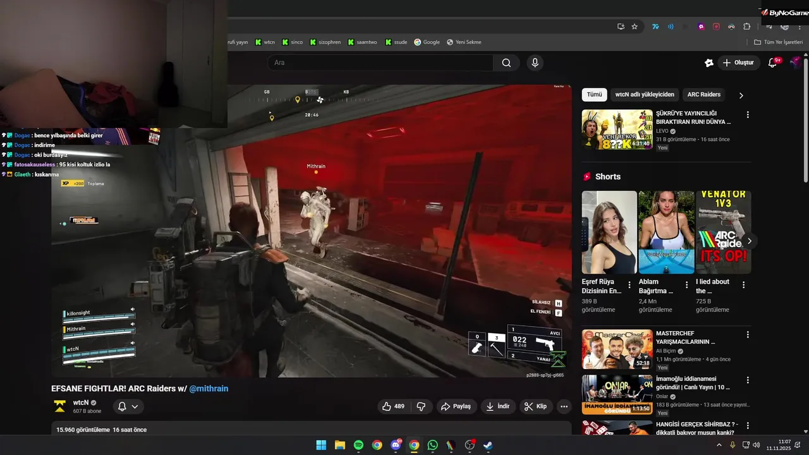Image resolution: width=809 pixels, height=455 pixels.
Task: Open the @mithrain mention link in title
Action: [209, 389]
